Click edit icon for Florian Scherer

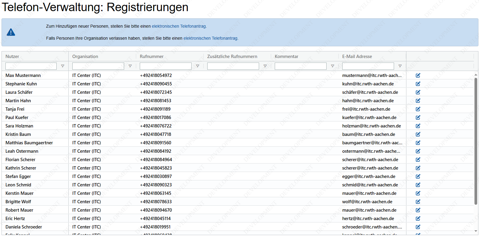click(x=418, y=160)
